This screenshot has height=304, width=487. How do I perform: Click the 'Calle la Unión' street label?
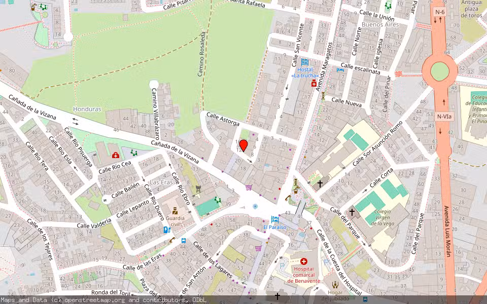377,16
